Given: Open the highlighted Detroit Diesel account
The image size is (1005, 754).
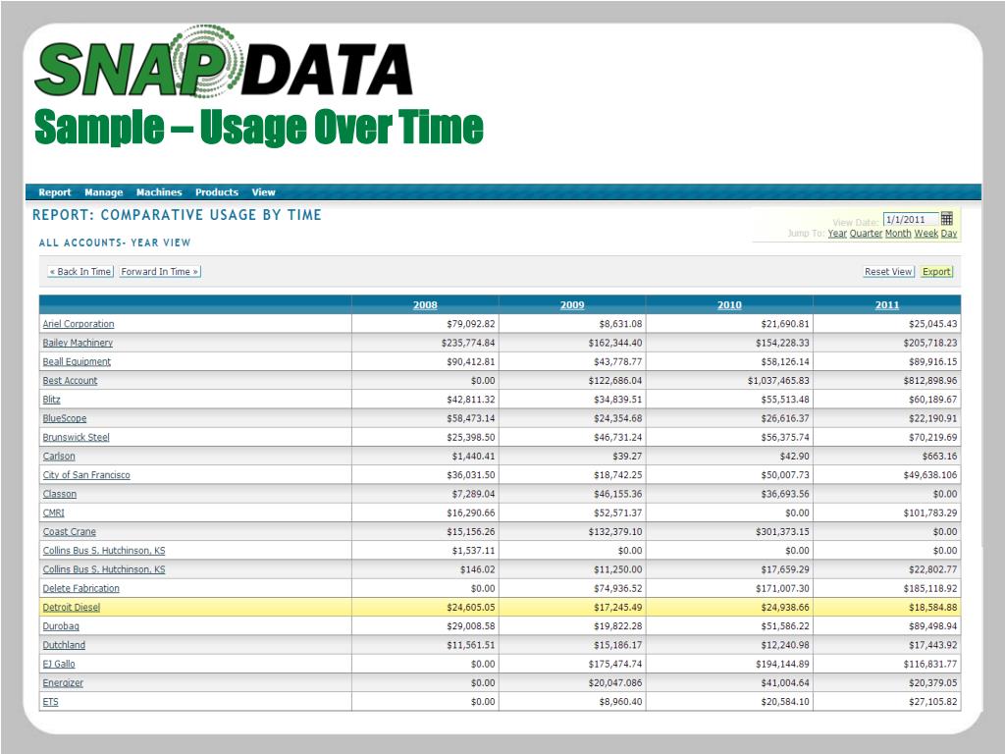Looking at the screenshot, I should [x=71, y=607].
